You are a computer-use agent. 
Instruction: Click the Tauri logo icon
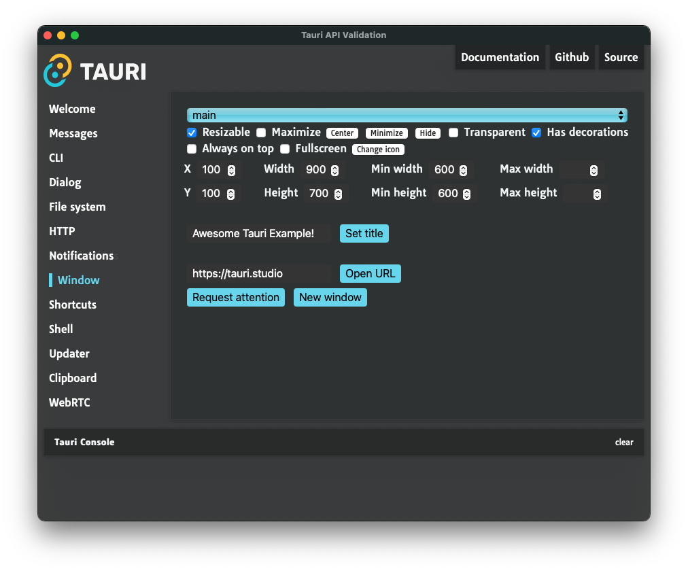click(58, 70)
